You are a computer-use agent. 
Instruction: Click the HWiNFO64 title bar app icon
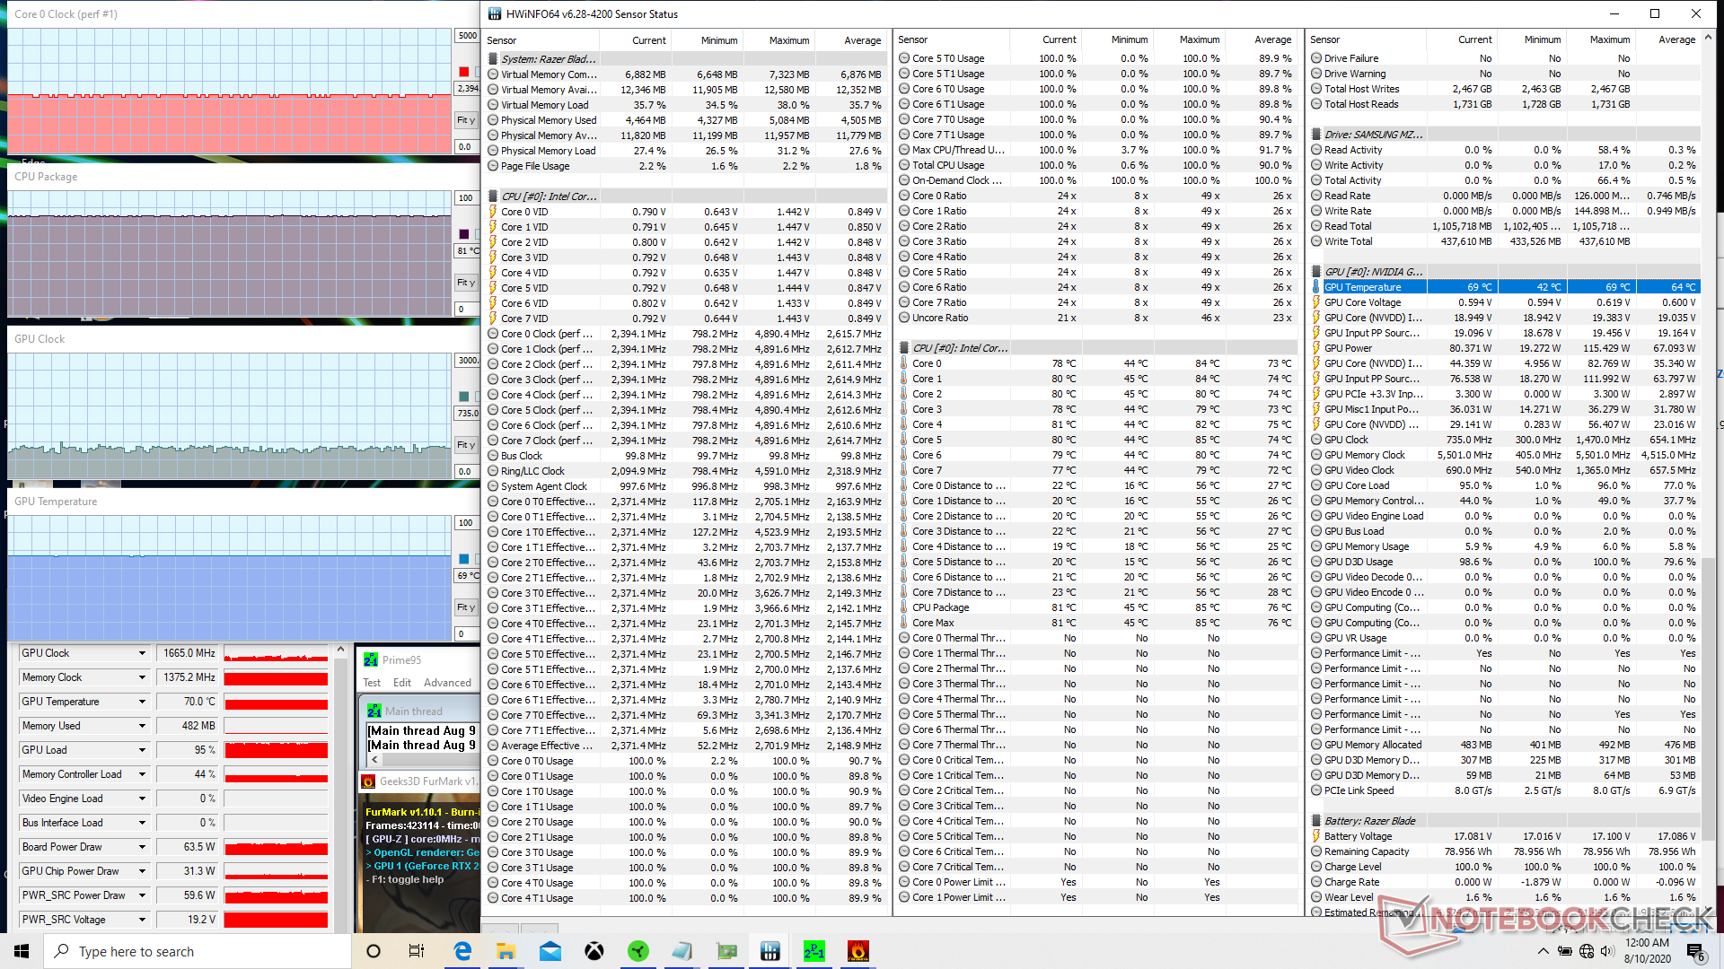[494, 13]
